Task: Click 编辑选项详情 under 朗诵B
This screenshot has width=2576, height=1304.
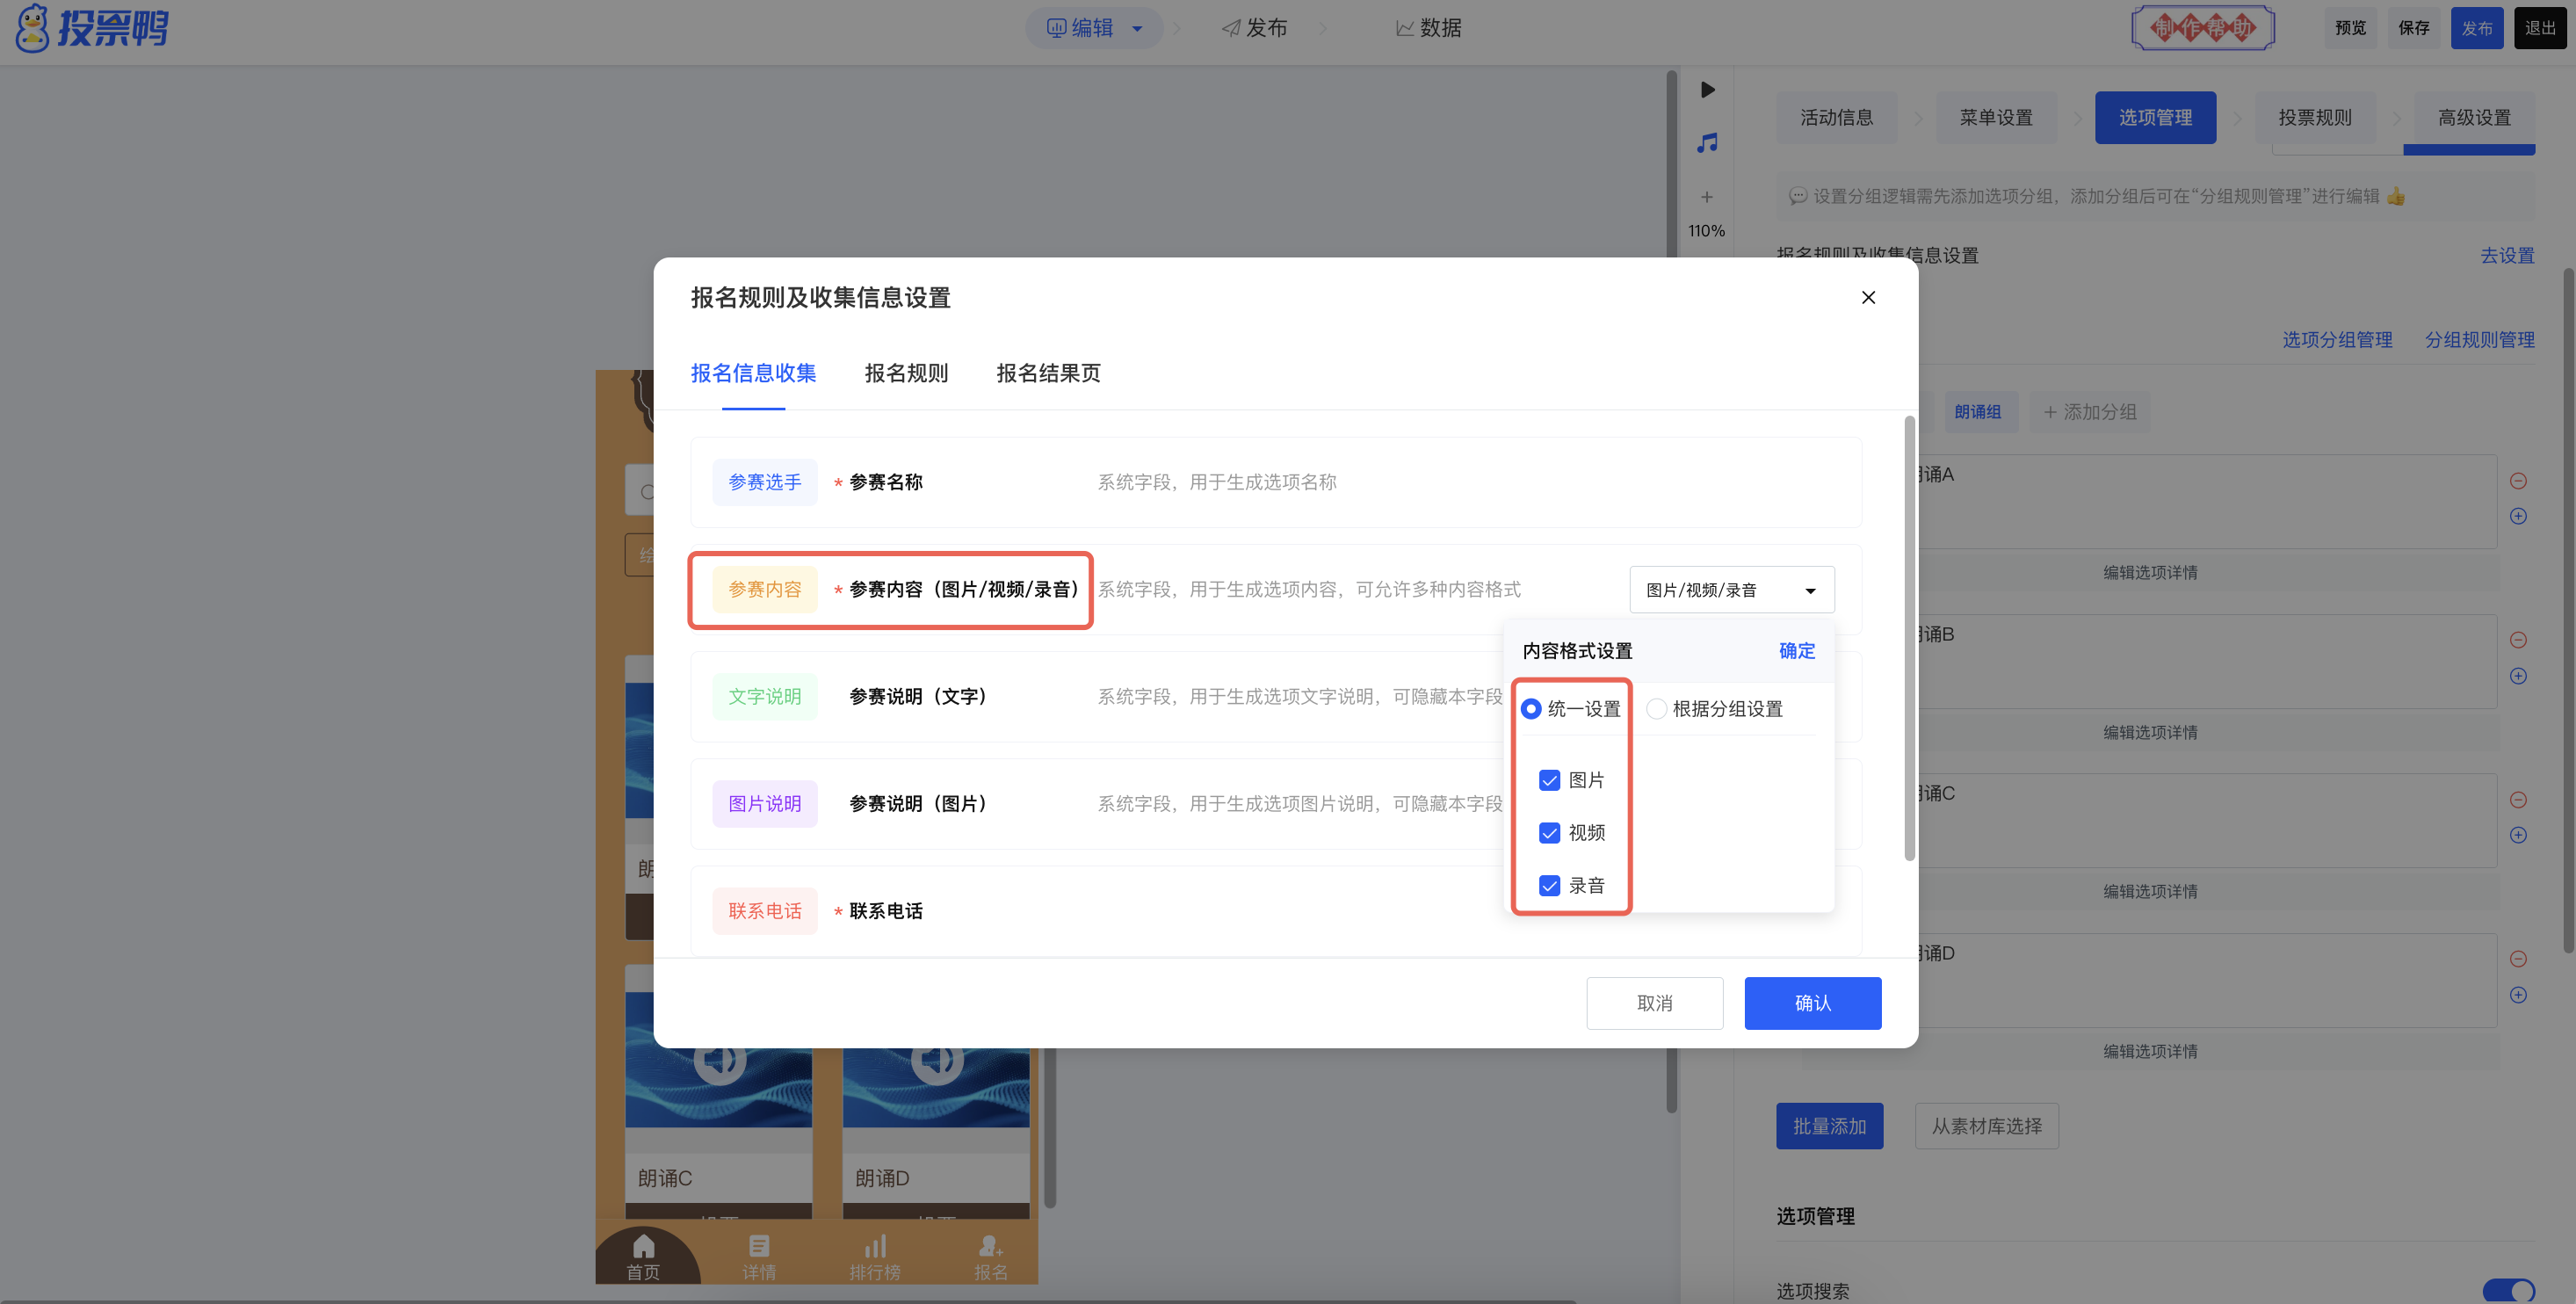Action: click(2150, 733)
